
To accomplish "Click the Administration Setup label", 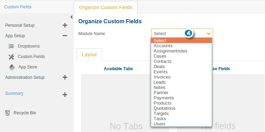I will tap(25, 77).
